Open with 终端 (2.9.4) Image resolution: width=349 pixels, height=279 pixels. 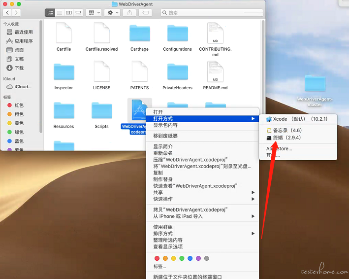click(x=298, y=138)
